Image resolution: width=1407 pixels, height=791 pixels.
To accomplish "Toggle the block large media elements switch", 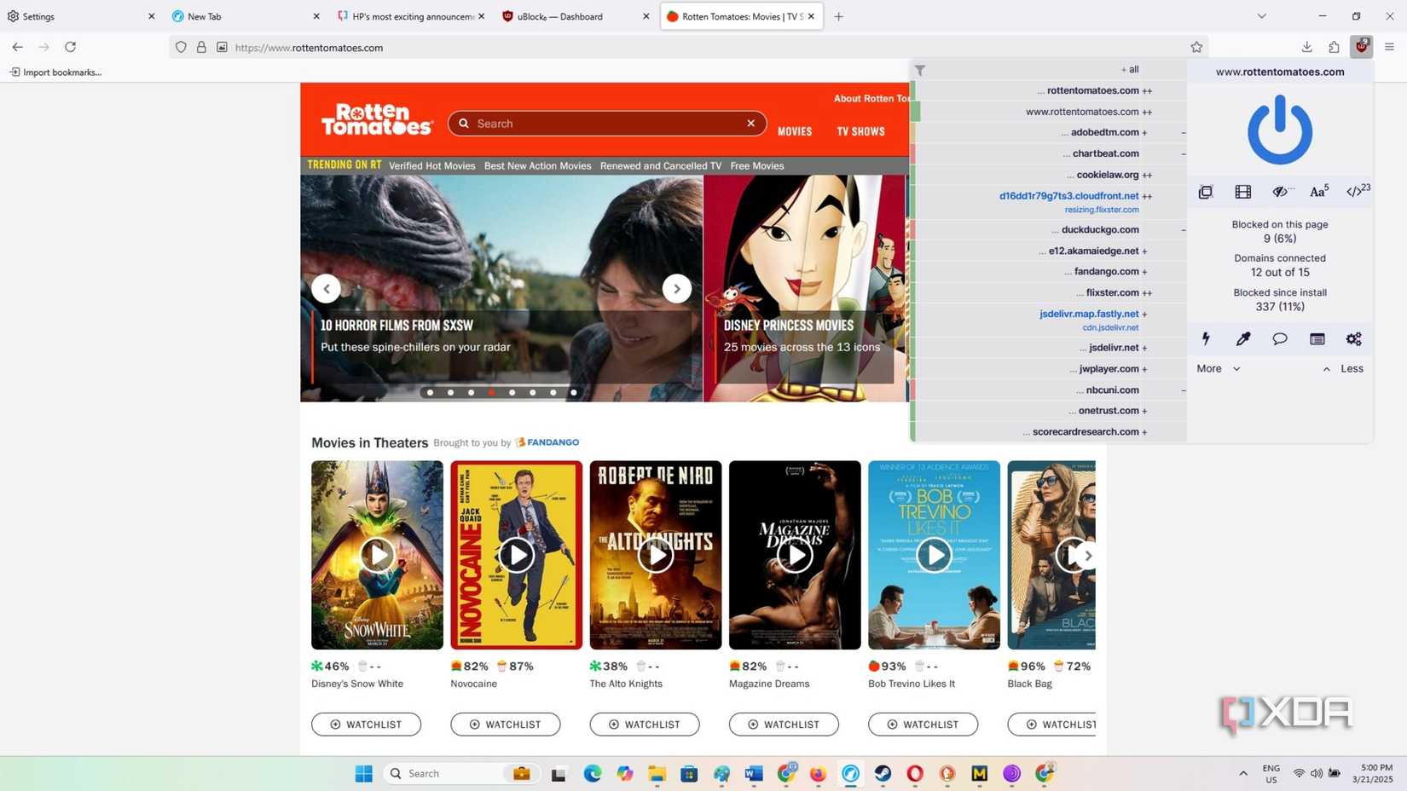I will pos(1242,192).
